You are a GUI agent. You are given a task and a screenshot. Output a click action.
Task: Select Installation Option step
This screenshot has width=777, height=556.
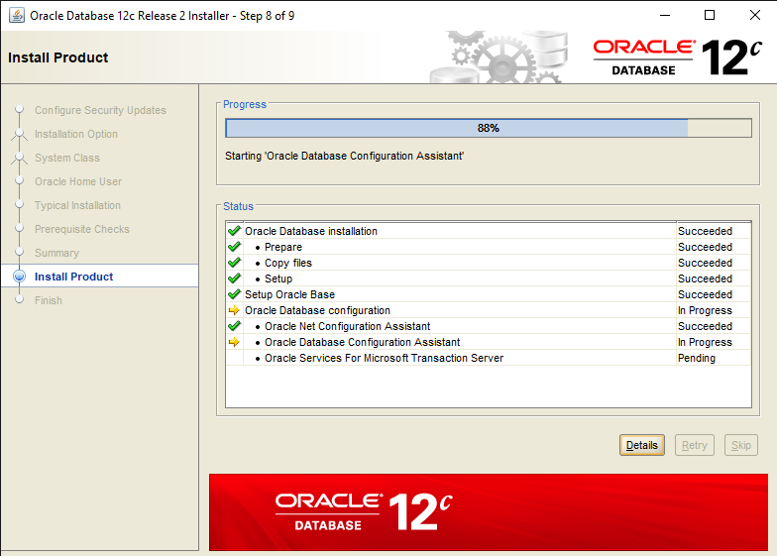[x=75, y=134]
